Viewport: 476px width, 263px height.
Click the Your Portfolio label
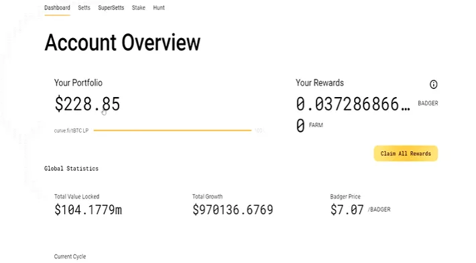click(78, 83)
